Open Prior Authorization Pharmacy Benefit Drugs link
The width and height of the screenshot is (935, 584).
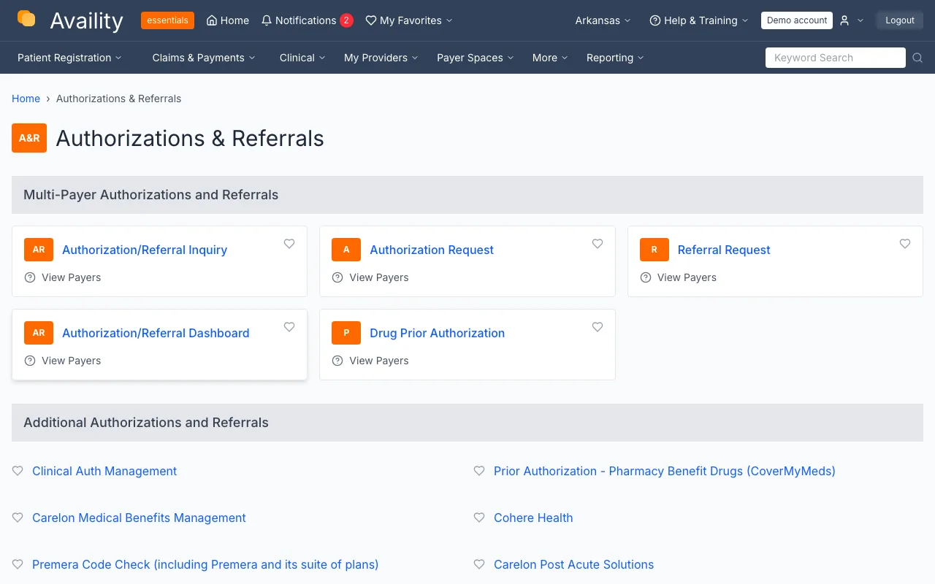pyautogui.click(x=665, y=471)
